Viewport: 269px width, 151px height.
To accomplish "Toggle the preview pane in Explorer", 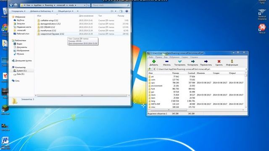I will pyautogui.click(x=121, y=11).
